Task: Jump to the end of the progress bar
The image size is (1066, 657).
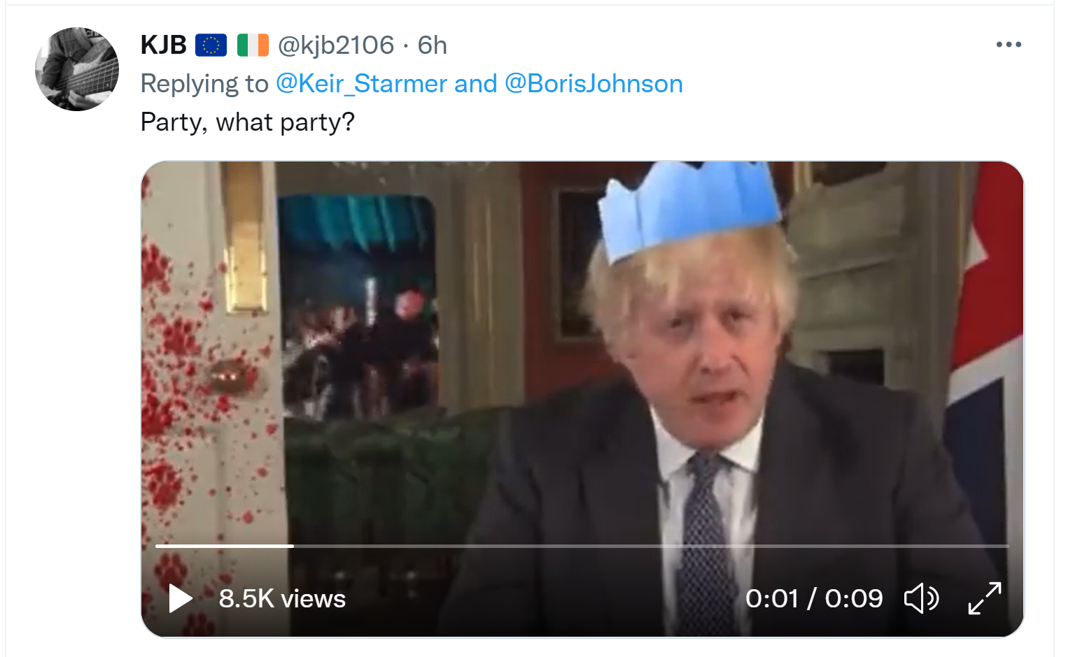Action: click(1007, 545)
